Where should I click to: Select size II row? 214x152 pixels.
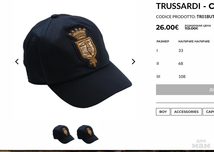coord(185,63)
